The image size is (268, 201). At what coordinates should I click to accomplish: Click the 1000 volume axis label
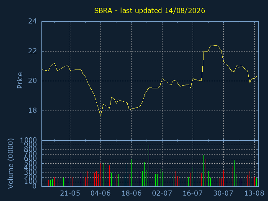point(28,140)
